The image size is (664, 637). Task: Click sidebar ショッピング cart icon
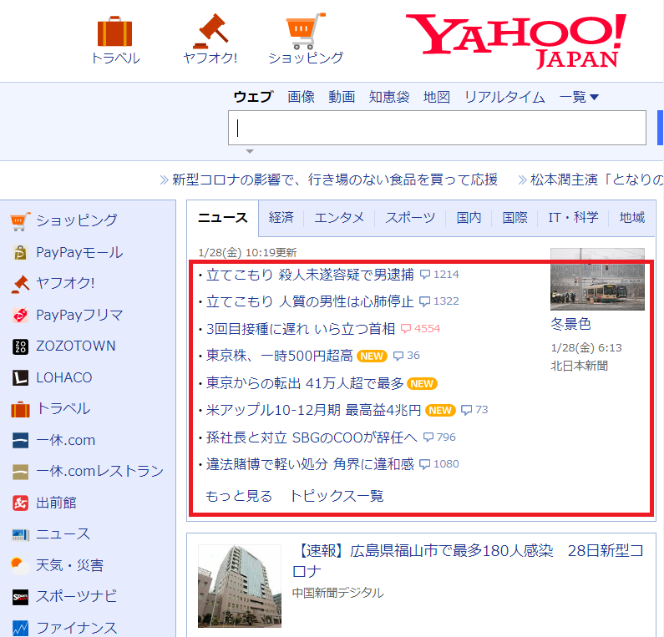(x=20, y=221)
